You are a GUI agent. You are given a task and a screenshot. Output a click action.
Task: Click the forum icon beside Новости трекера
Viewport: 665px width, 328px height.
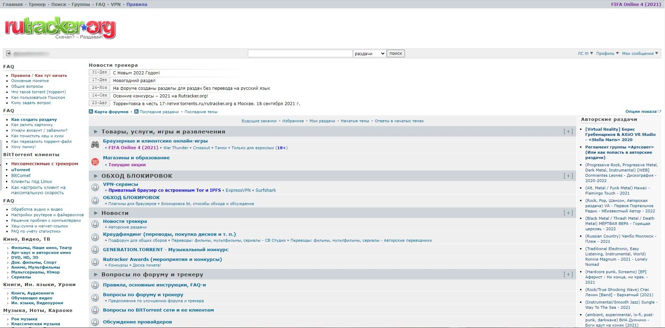(x=95, y=224)
